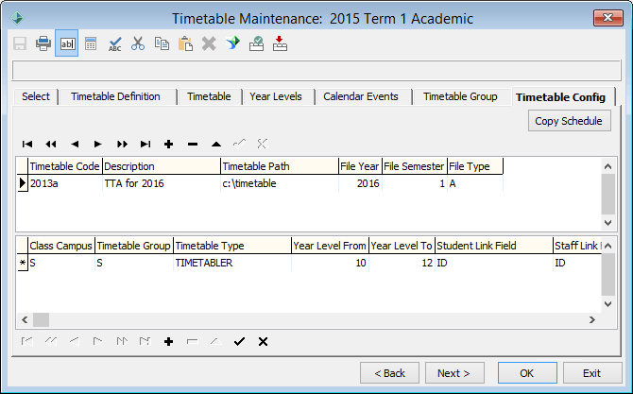The width and height of the screenshot is (633, 394).
Task: Go to previous record in upper navigator
Action: [x=75, y=145]
